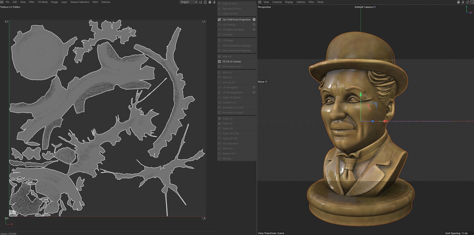474x235 pixels.
Task: Open the UV Unwrap settings gear
Action: pos(254,25)
